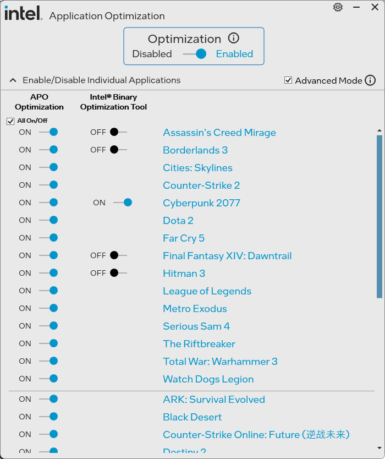Uncheck the All On/Off checkbox
The width and height of the screenshot is (385, 459).
[x=10, y=121]
